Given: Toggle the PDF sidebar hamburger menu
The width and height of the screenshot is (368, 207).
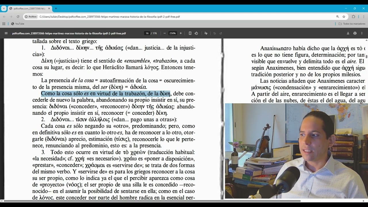Looking at the screenshot, I should point(6,33).
